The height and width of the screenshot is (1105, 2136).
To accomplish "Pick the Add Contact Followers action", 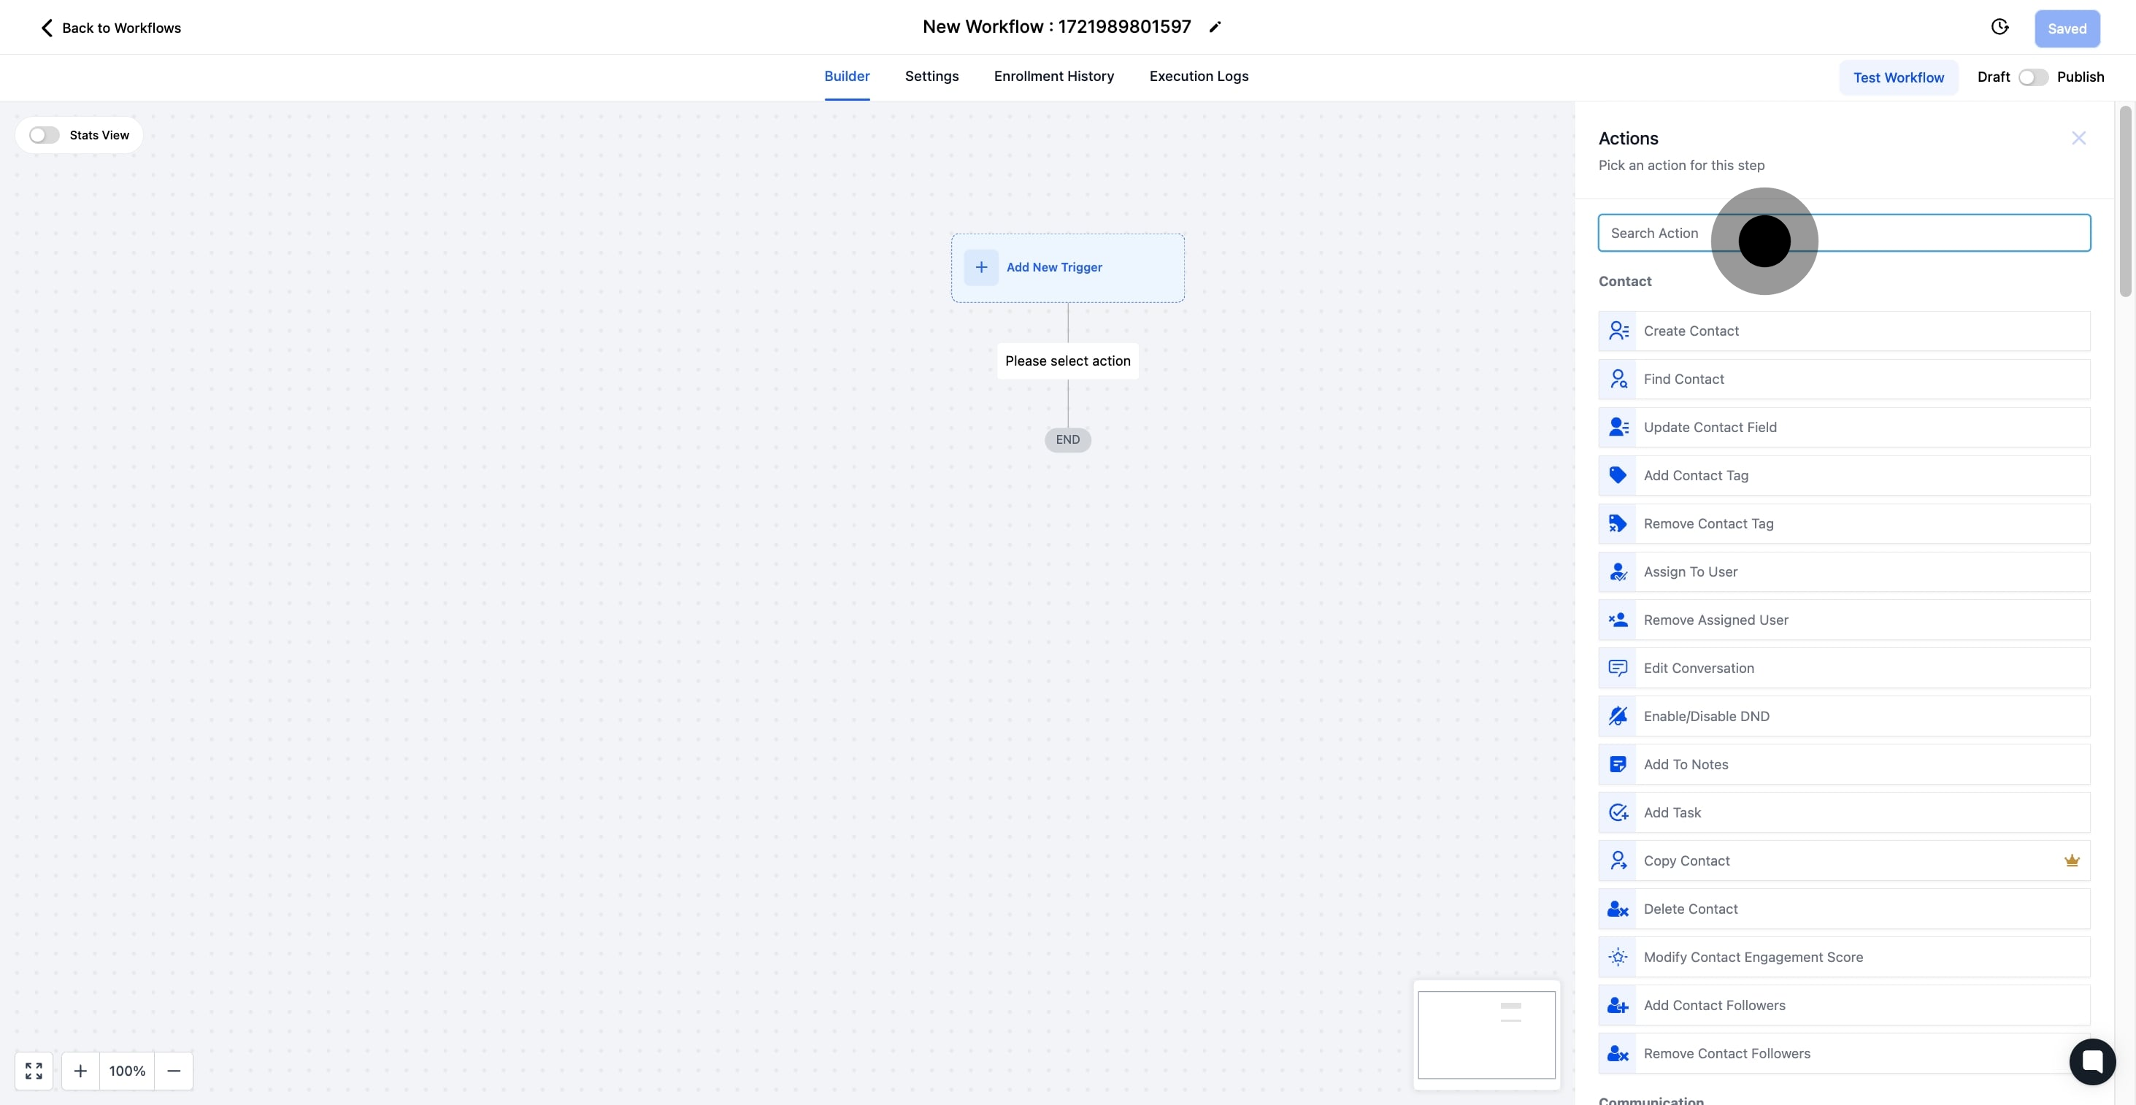I will pyautogui.click(x=1843, y=1005).
